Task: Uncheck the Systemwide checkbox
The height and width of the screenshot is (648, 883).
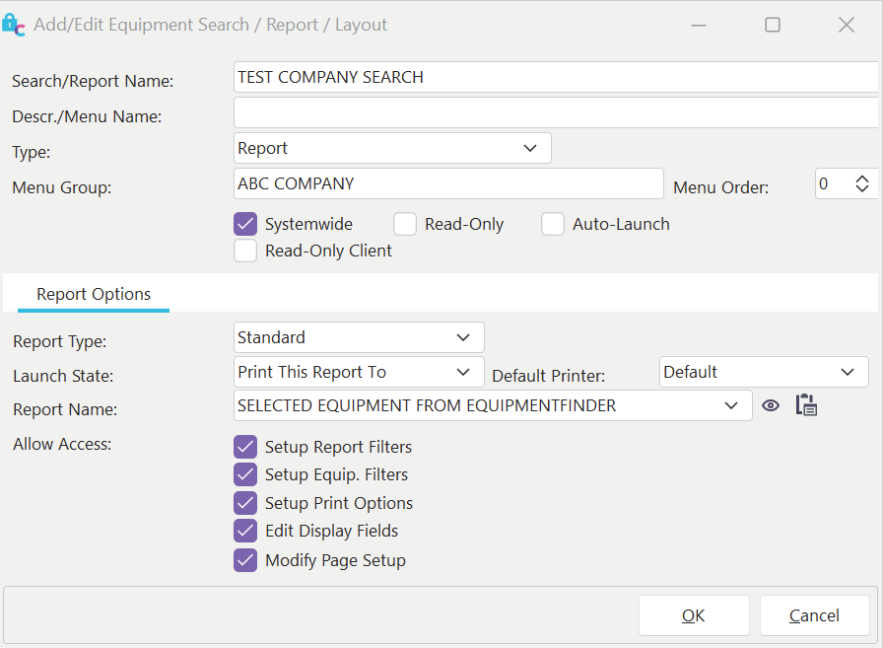Action: (245, 224)
